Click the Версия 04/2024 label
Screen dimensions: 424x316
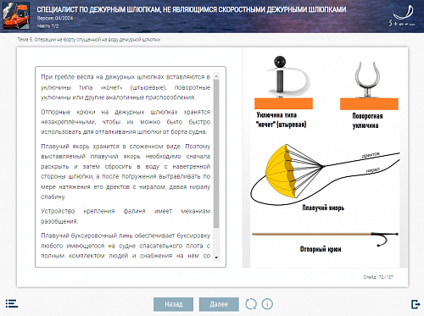point(55,18)
